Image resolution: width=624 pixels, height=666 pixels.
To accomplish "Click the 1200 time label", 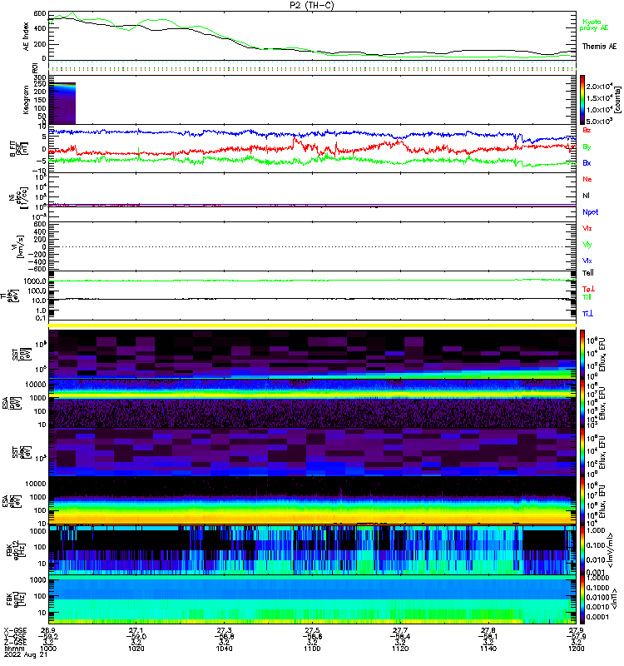I will point(576,649).
